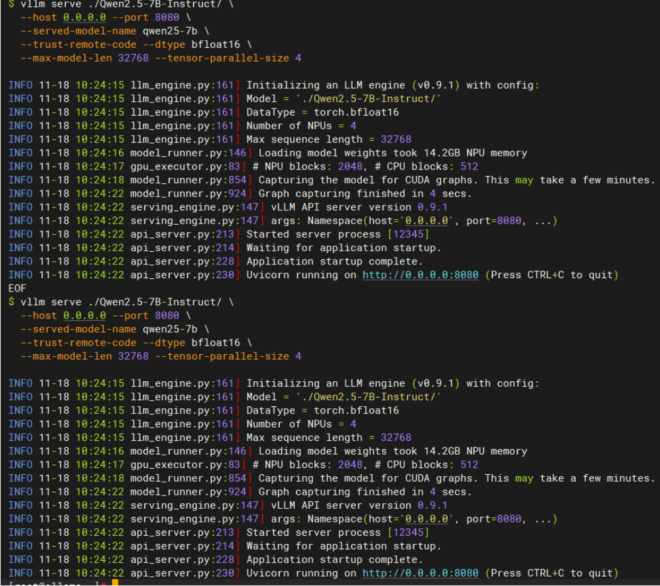Viewport: 660px width, 586px height.
Task: Click 'model_runner.py:924' above the EOF line
Action: click(x=188, y=193)
